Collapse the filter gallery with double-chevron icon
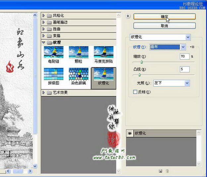 tap(128, 16)
